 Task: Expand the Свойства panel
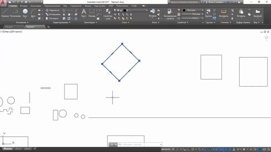(x=183, y=22)
